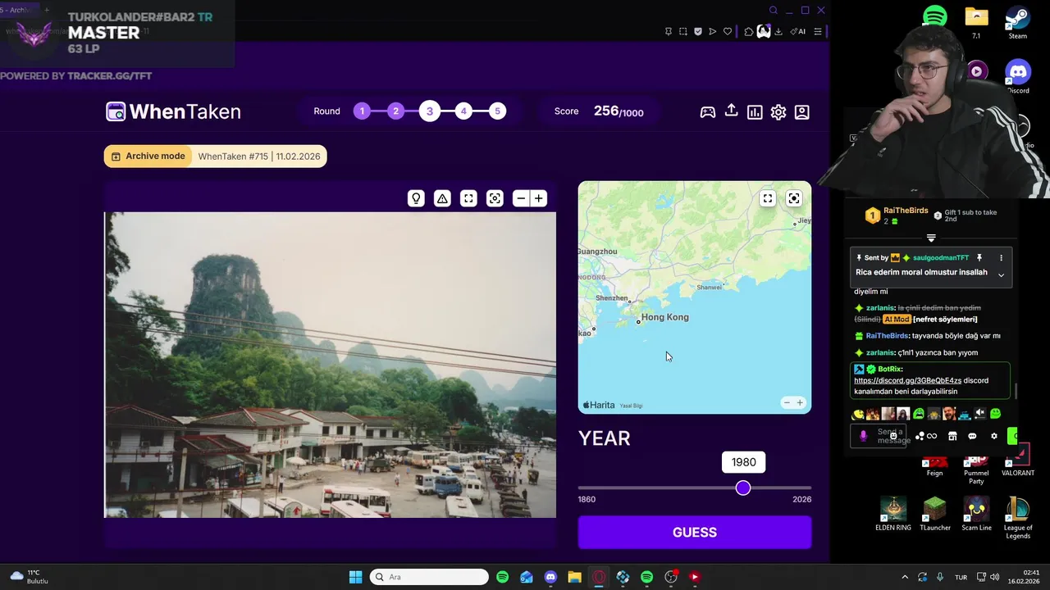The height and width of the screenshot is (590, 1050).
Task: Open pinned message three-dots menu
Action: 1001,258
